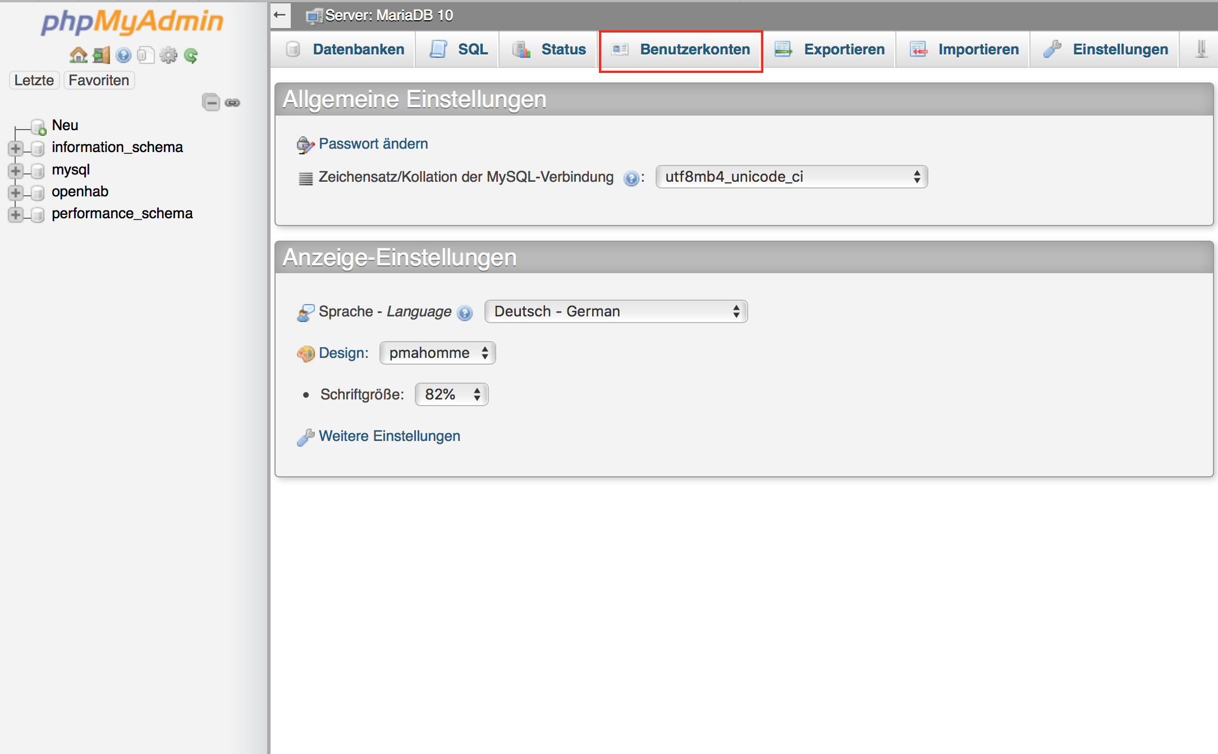Click the Favoriten button

pyautogui.click(x=99, y=80)
